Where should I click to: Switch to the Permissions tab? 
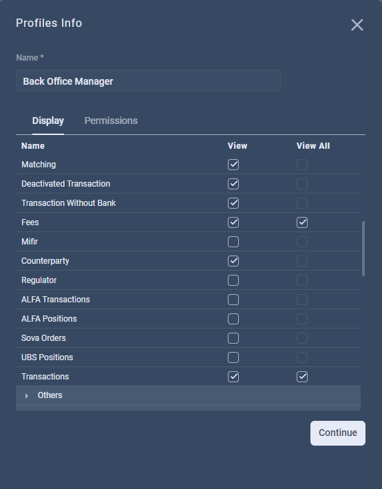pos(111,121)
